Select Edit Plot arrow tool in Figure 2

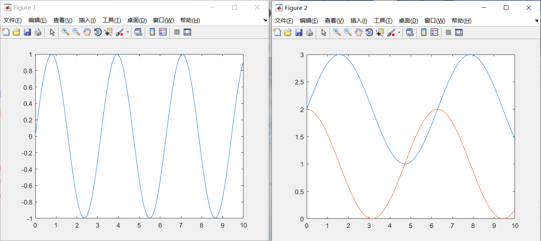324,33
